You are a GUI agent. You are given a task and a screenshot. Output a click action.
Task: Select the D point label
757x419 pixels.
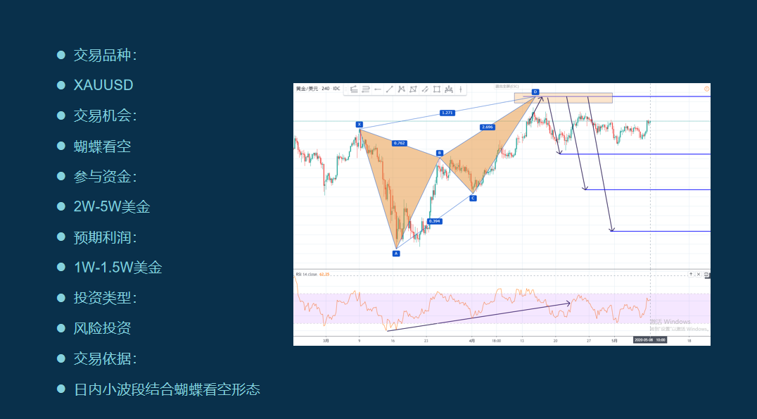[535, 92]
